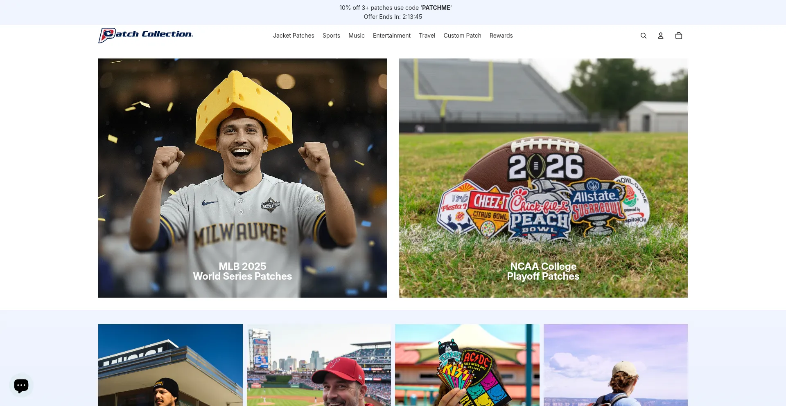The image size is (786, 406).
Task: Open the AC/DC and KISS patches tile
Action: [467, 365]
